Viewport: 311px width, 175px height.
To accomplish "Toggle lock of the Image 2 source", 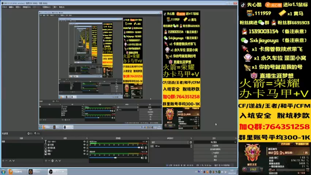I will point(87,151).
